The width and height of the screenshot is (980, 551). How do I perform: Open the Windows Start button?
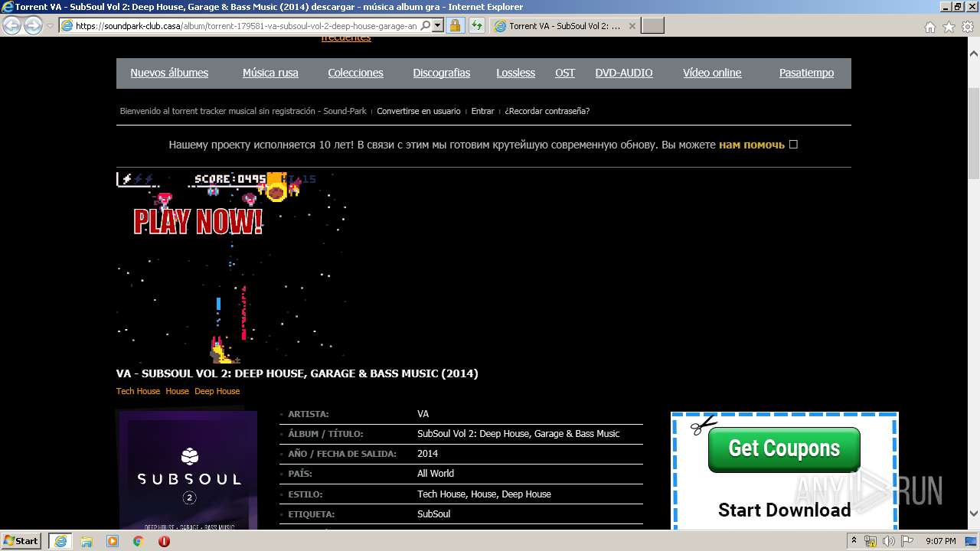point(21,540)
